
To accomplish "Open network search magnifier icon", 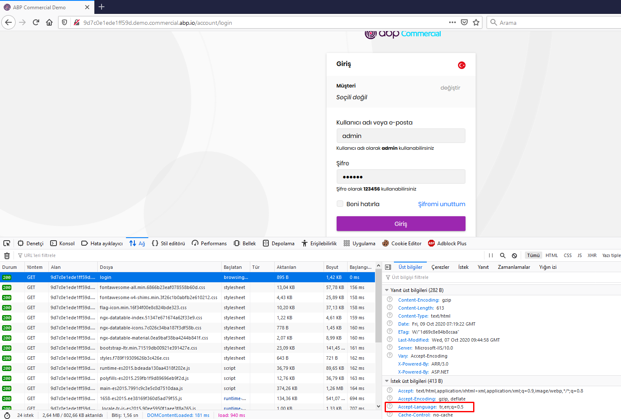I will (x=503, y=255).
